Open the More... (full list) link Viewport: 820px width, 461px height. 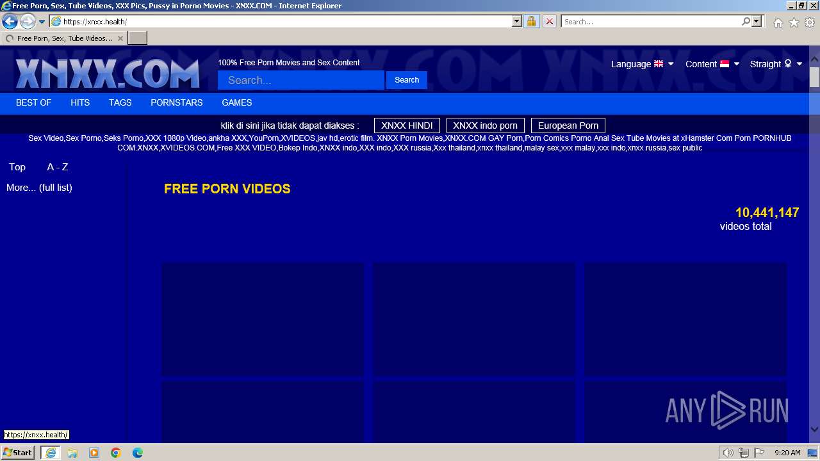[39, 188]
